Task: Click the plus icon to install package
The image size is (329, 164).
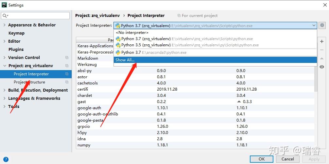Action: (x=322, y=41)
